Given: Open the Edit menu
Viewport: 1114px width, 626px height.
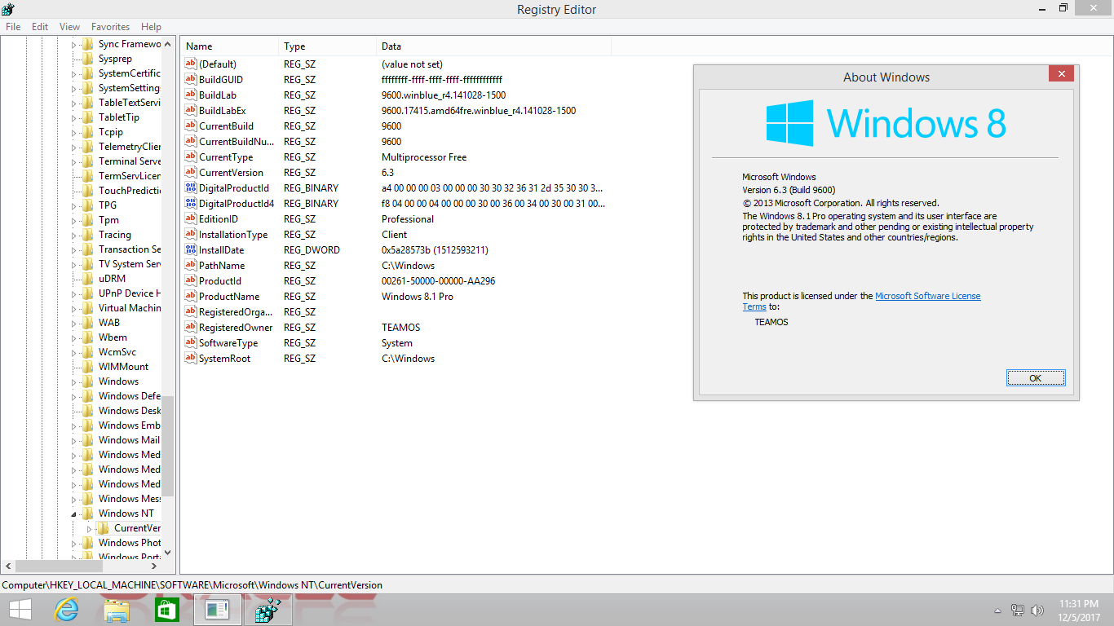Looking at the screenshot, I should click(40, 27).
